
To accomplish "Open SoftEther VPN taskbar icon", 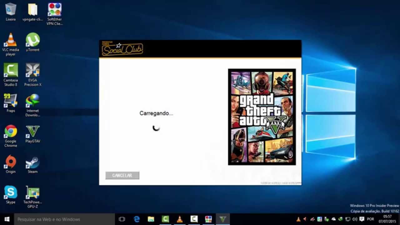I will click(x=208, y=219).
